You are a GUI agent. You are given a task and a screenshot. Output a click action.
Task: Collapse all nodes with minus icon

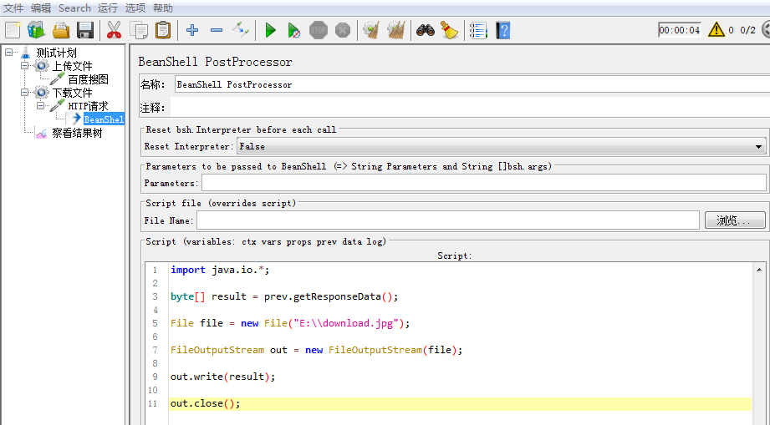point(216,30)
